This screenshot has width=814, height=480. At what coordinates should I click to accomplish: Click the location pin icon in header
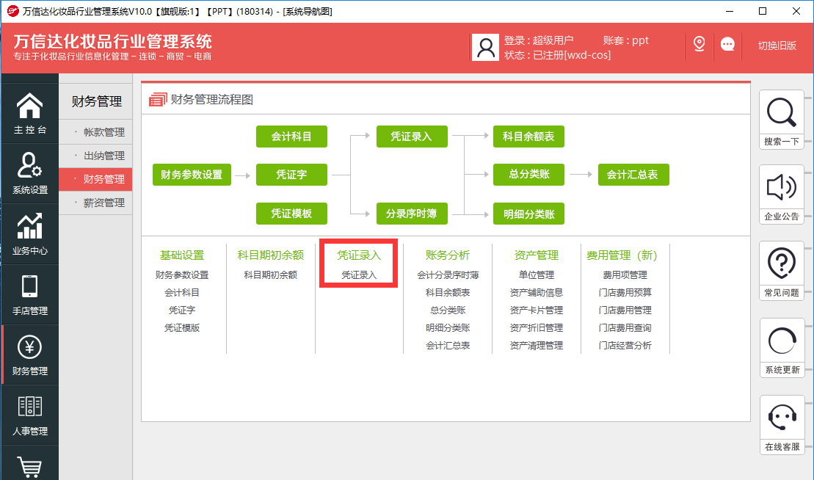[x=699, y=45]
